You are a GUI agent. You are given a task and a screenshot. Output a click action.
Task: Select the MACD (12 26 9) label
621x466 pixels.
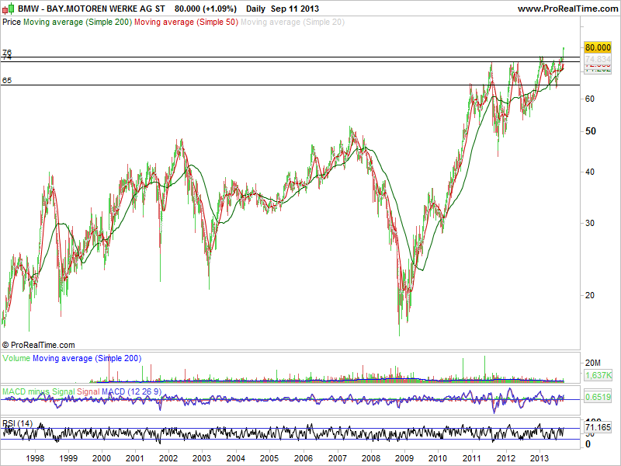[131, 391]
